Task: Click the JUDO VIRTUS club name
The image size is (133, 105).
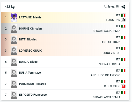Action: [112, 53]
